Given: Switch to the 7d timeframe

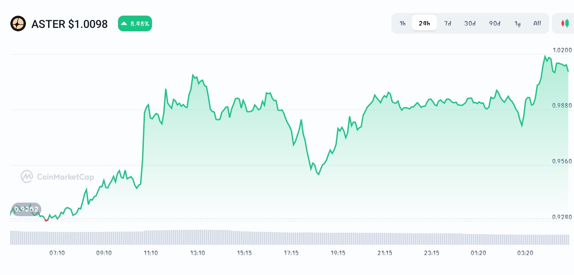Looking at the screenshot, I should (x=448, y=23).
